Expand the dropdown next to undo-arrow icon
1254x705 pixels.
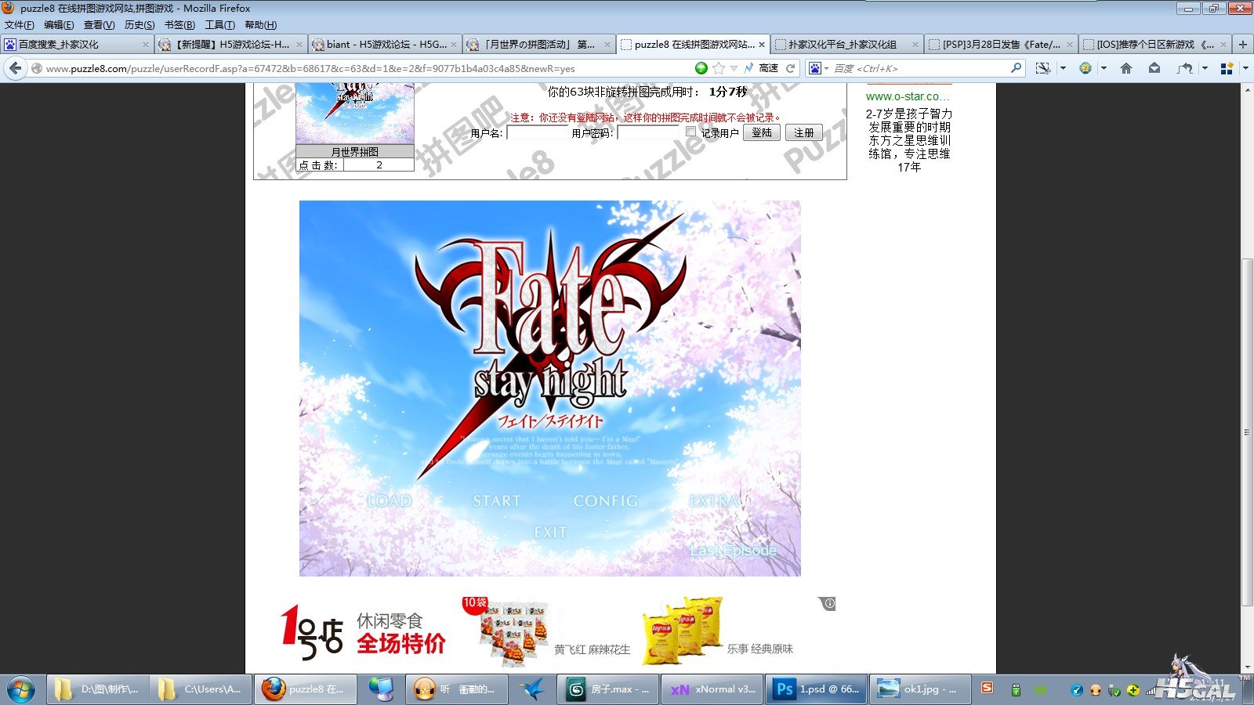point(1205,68)
